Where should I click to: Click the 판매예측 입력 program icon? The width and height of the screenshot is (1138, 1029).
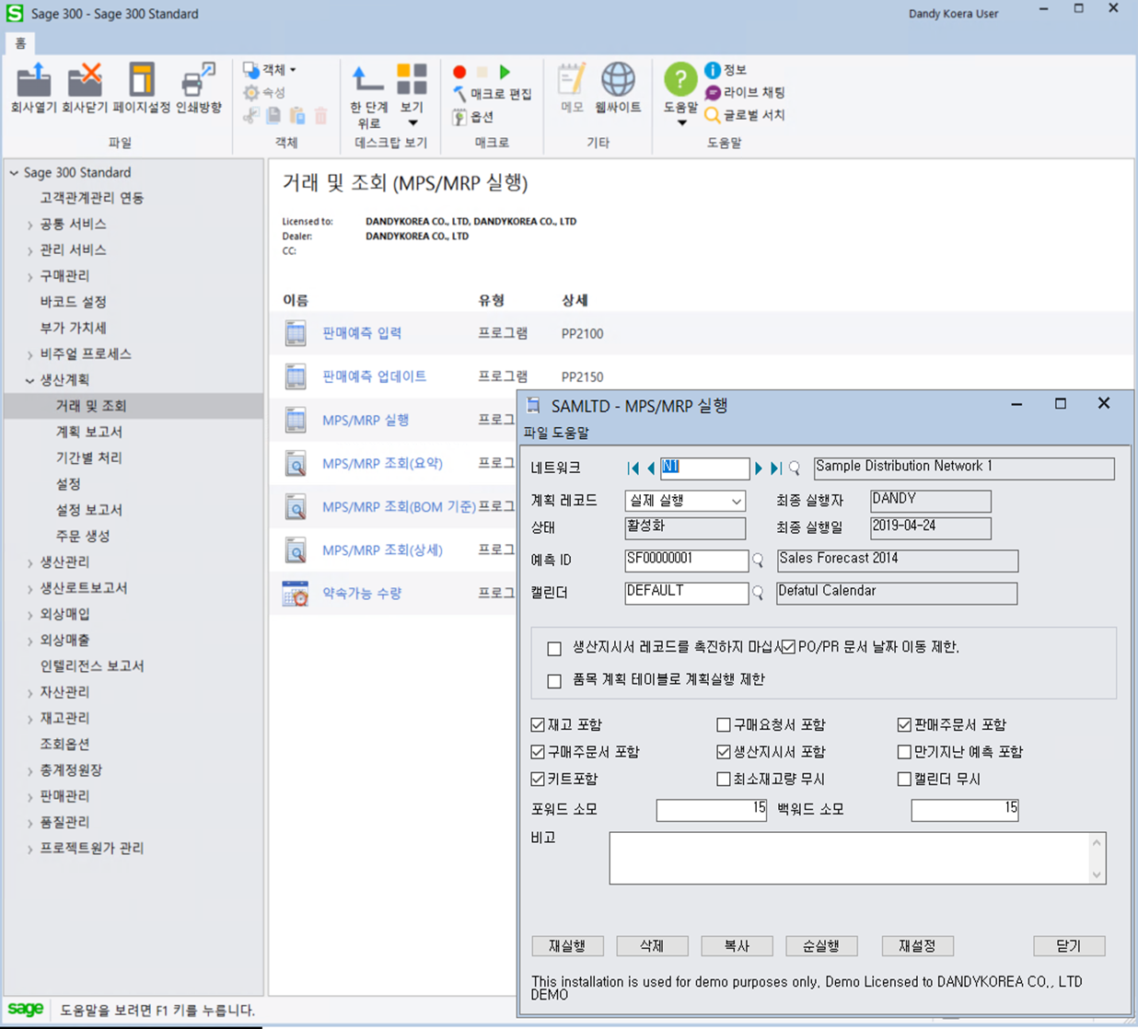(x=296, y=333)
